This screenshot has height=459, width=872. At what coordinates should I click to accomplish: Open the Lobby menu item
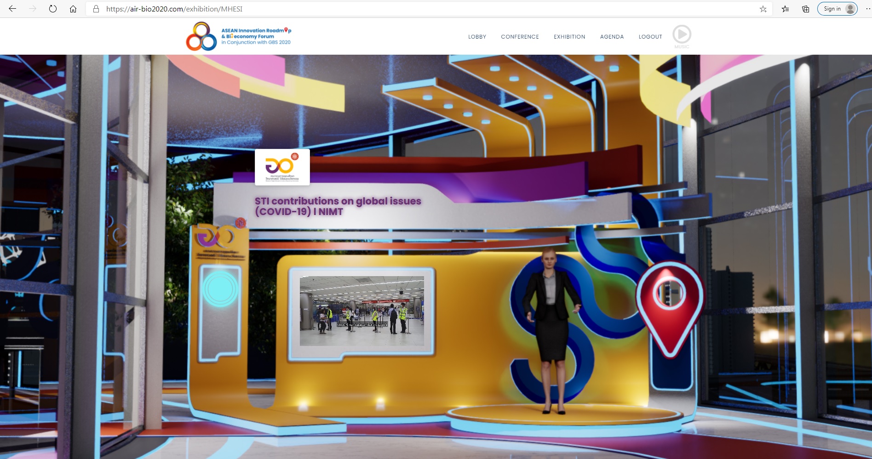477,37
